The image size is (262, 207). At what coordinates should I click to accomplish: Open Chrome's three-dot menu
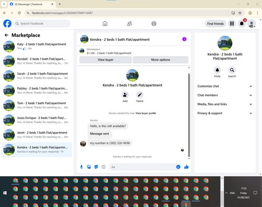pyautogui.click(x=257, y=13)
